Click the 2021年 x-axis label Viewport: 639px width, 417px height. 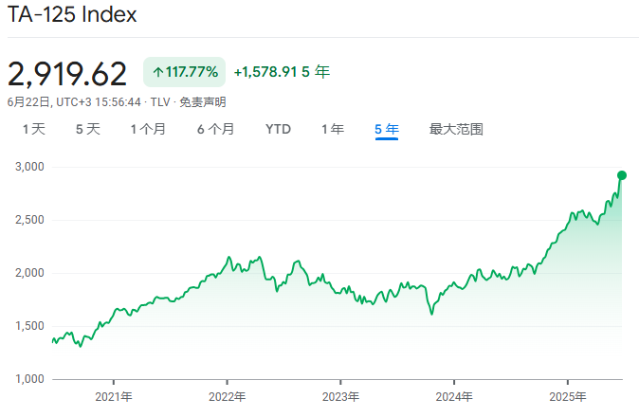click(115, 396)
